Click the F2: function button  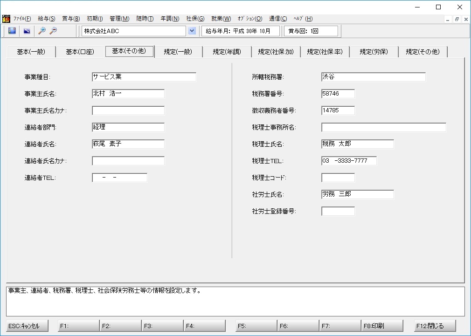coord(120,326)
